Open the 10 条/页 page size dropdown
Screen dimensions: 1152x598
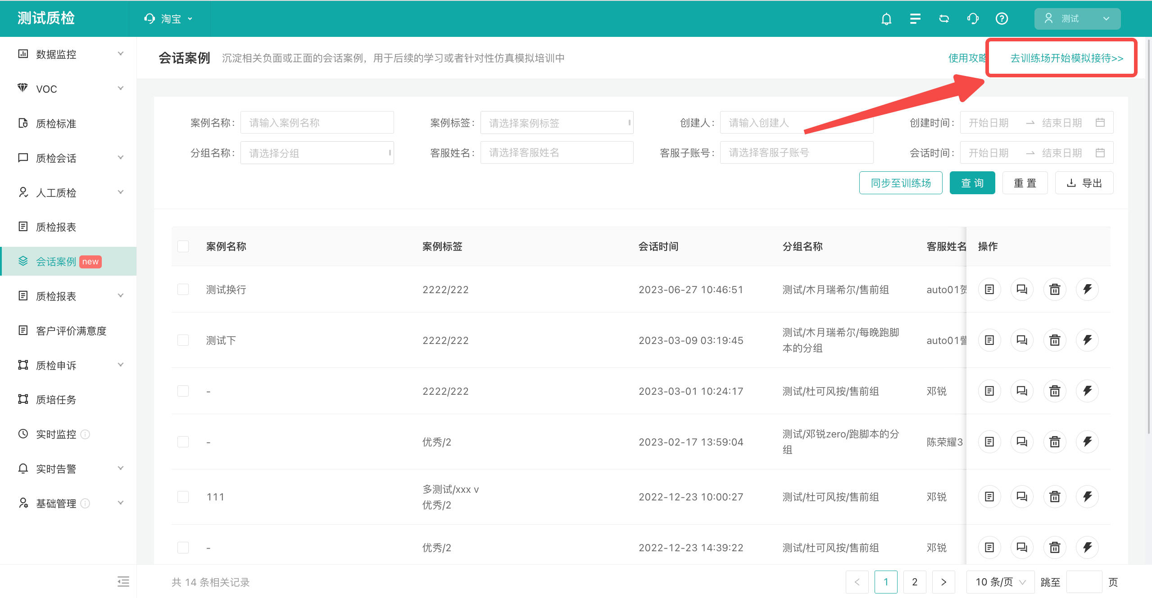tap(1001, 582)
